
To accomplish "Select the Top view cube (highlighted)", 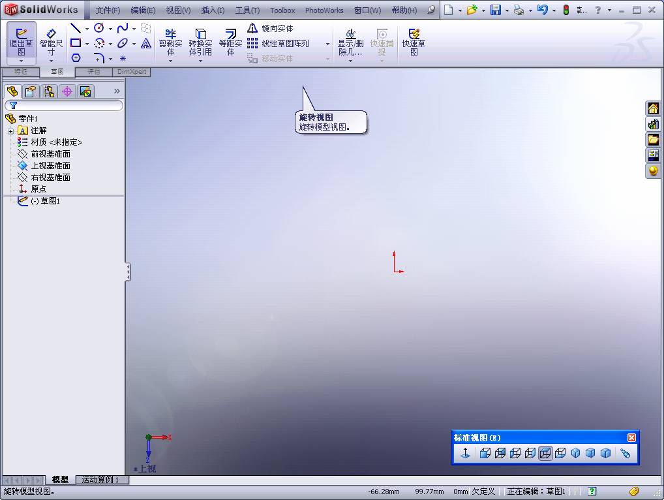I will (x=545, y=453).
